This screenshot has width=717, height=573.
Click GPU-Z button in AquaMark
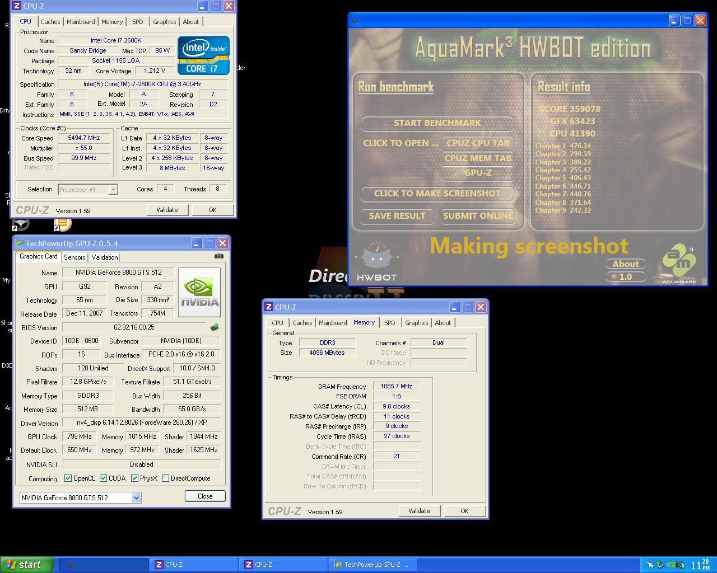(x=478, y=173)
